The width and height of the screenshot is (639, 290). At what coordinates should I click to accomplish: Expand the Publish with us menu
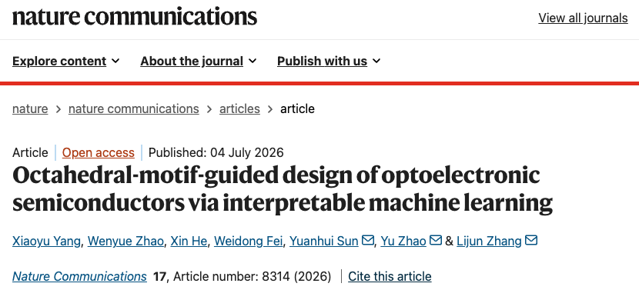click(329, 61)
